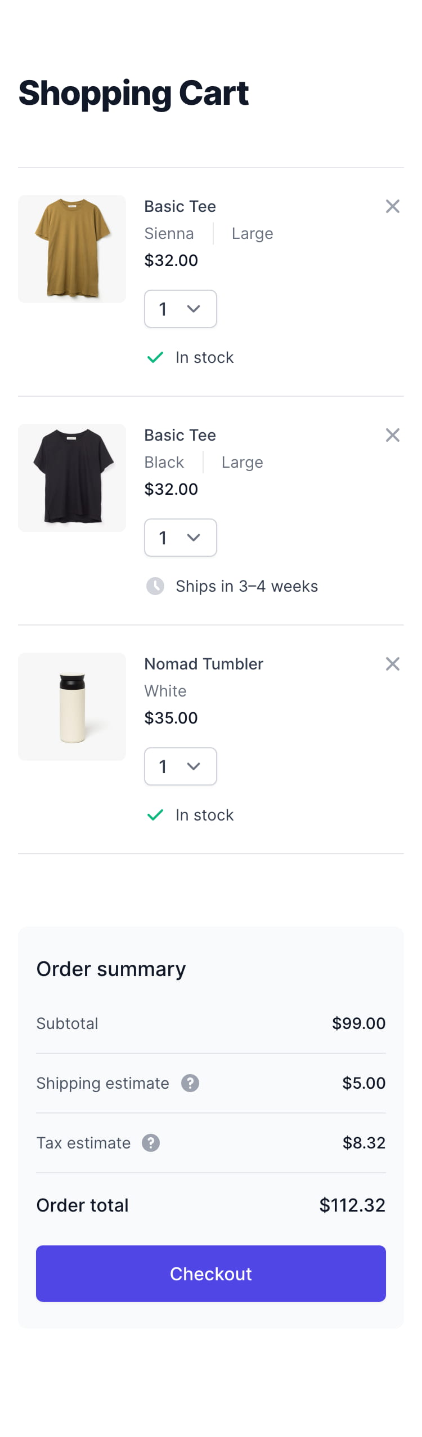
Task: Click the green checkmark by Tumbler stock status
Action: pyautogui.click(x=155, y=815)
